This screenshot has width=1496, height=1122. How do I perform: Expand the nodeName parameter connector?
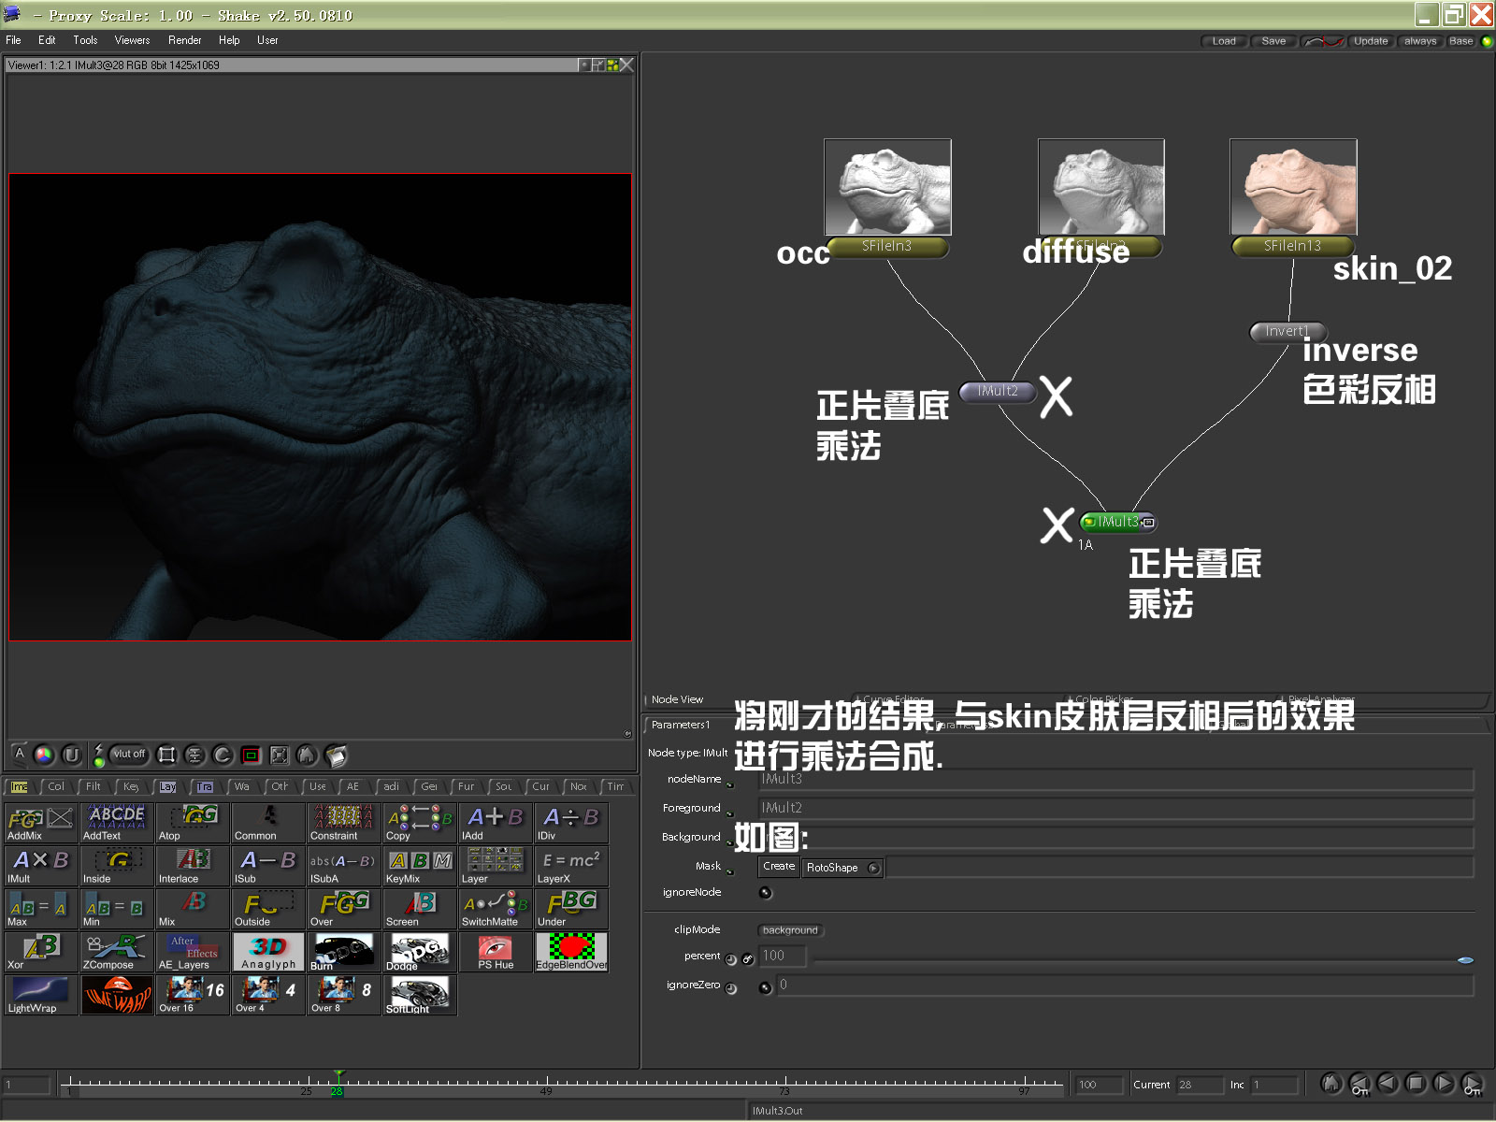(x=730, y=784)
